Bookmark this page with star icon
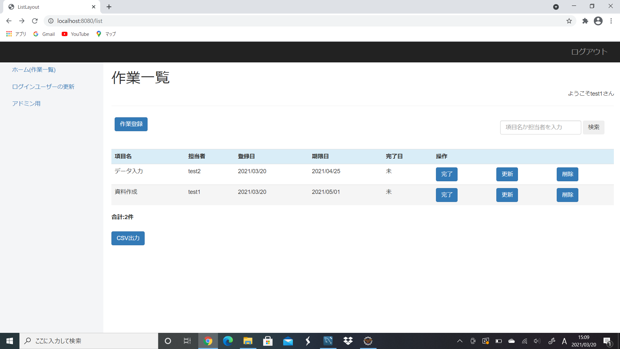 point(569,21)
